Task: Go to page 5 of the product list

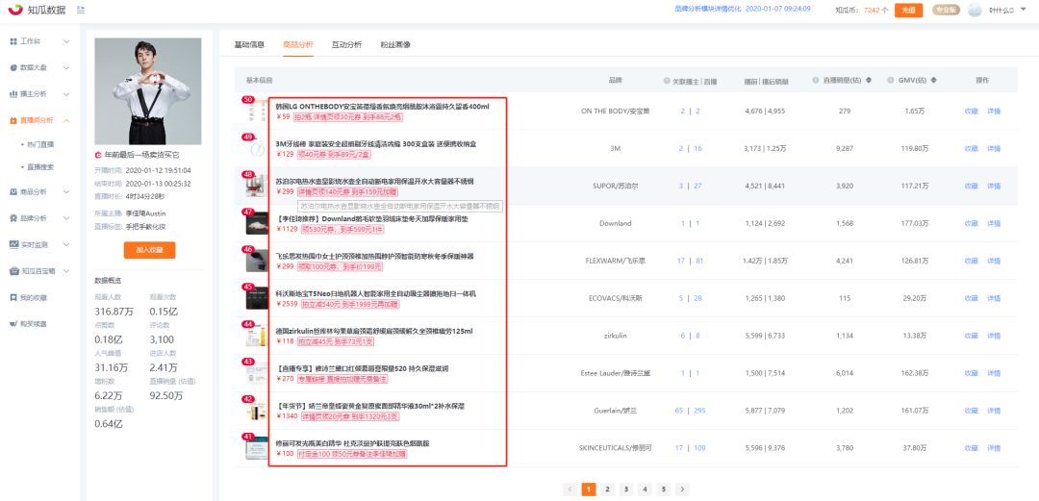Action: [x=663, y=489]
